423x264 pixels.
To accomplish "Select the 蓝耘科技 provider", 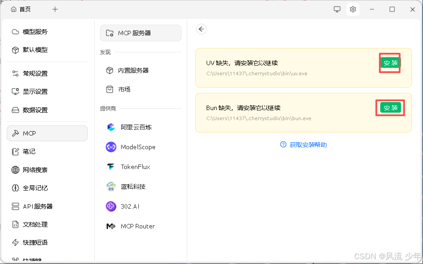I will (x=134, y=187).
